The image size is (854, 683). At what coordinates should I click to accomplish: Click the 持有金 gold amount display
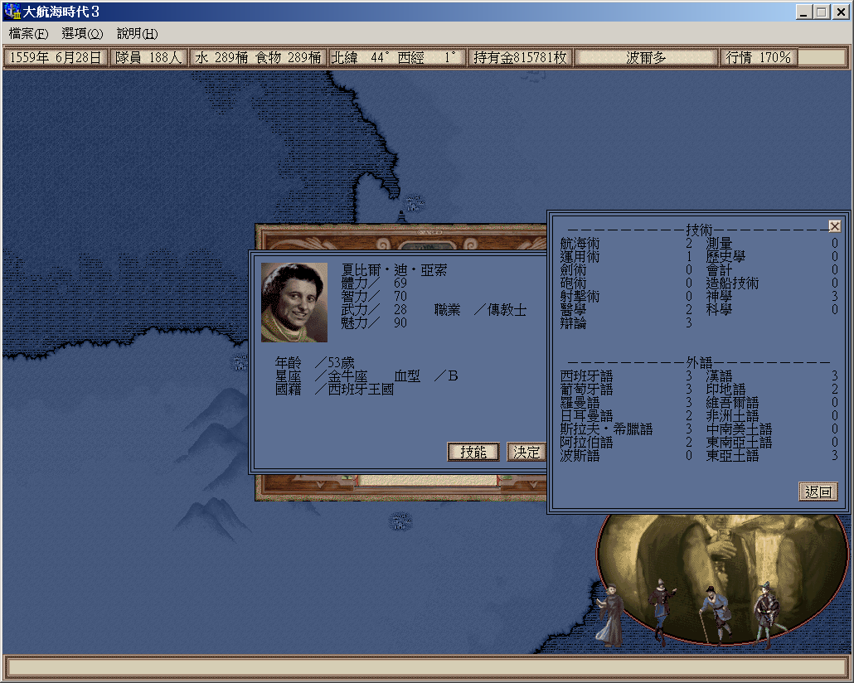tap(520, 58)
